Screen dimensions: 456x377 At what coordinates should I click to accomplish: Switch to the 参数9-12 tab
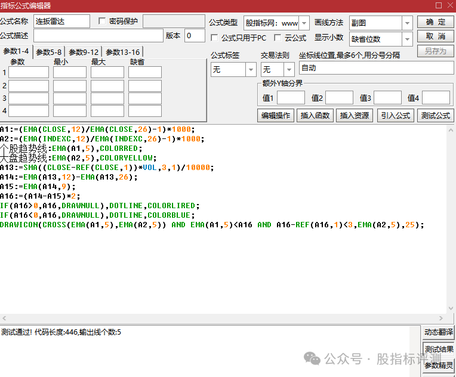(x=84, y=52)
